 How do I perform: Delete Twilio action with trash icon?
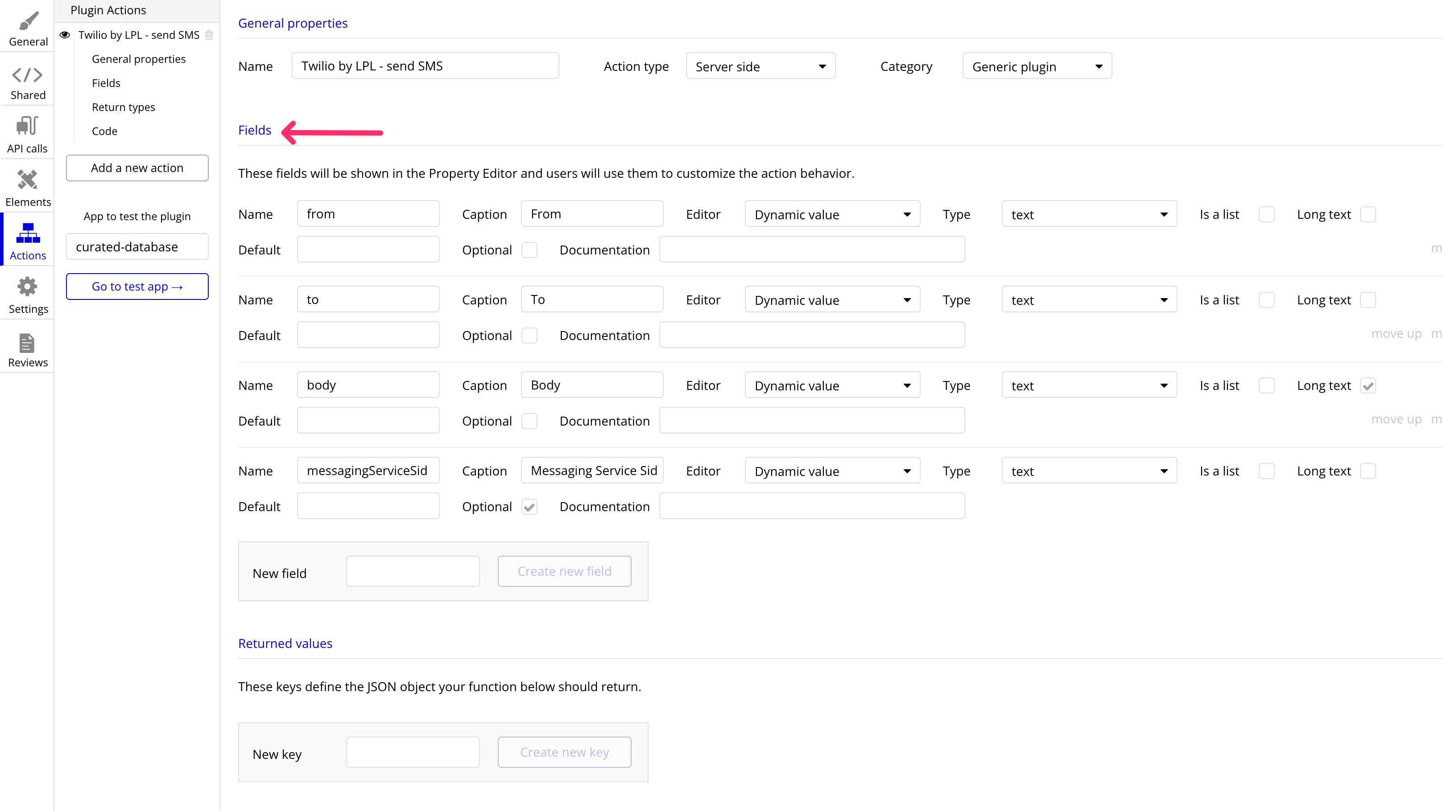coord(210,35)
